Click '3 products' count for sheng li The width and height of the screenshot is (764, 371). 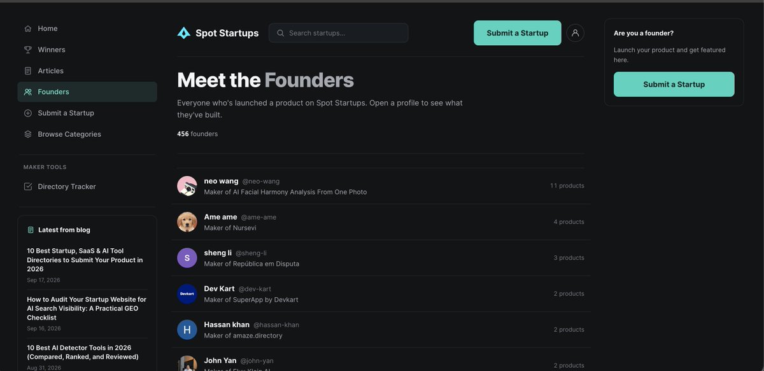(x=569, y=258)
